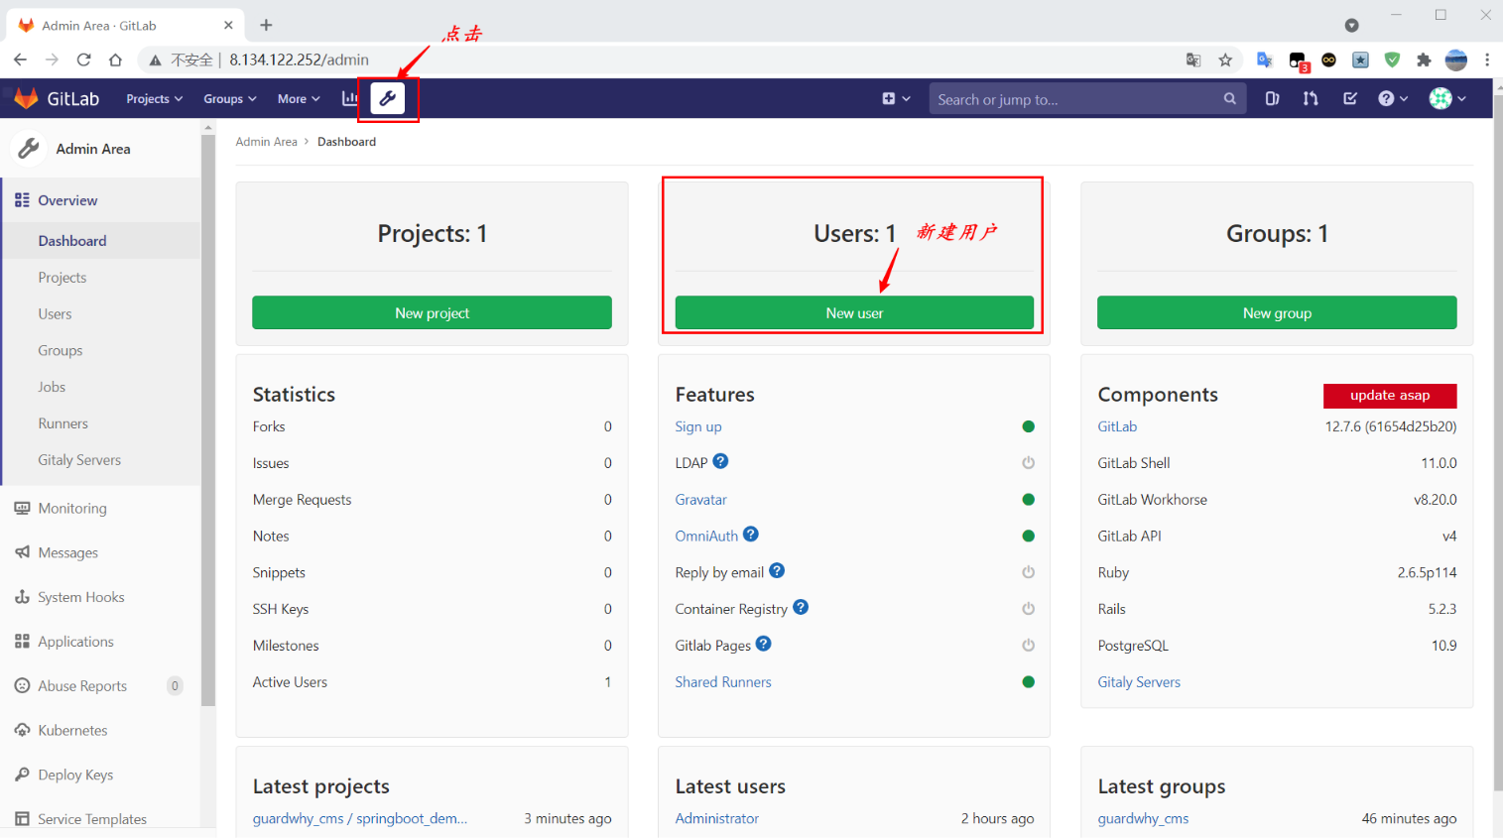Image resolution: width=1503 pixels, height=838 pixels.
Task: Open Administrator under Latest users
Action: pyautogui.click(x=717, y=818)
